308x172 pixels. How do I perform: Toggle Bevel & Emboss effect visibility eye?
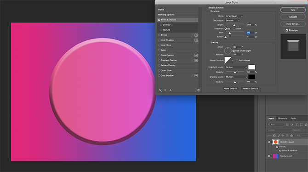coord(280,150)
